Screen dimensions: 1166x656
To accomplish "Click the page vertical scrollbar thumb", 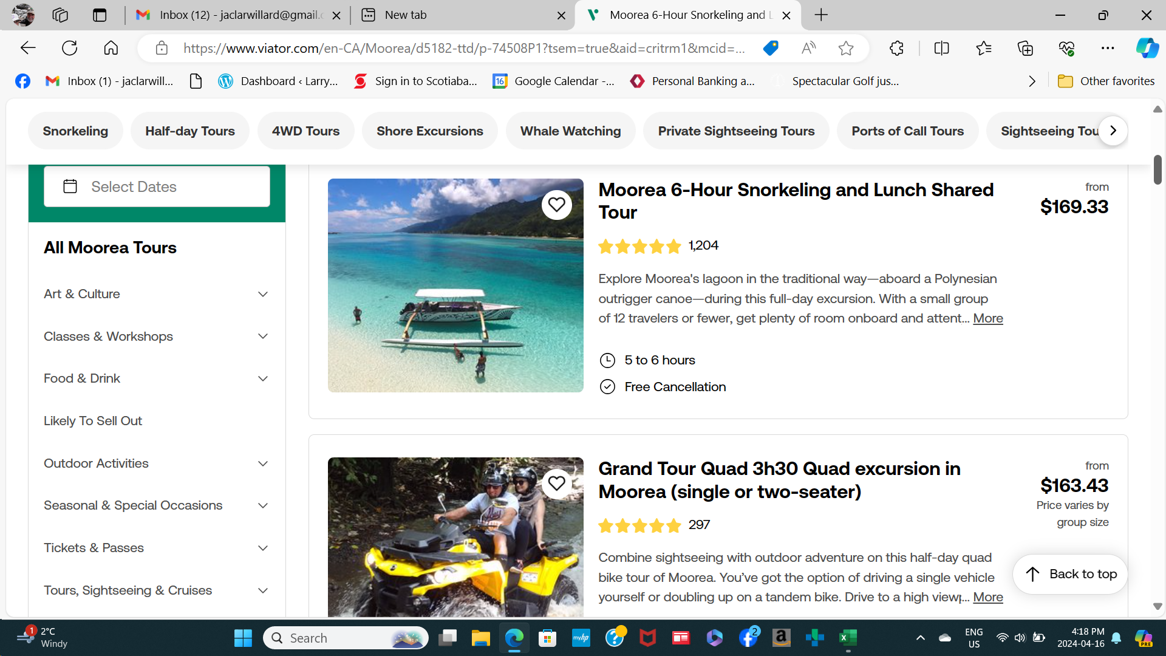I will (1157, 170).
